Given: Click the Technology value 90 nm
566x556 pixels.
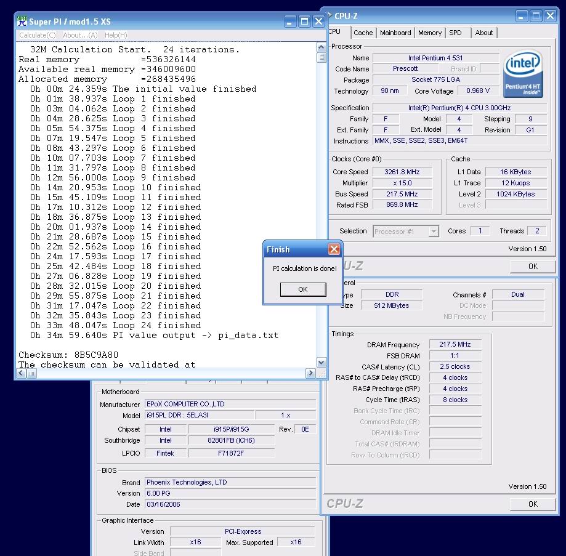Looking at the screenshot, I should 390,91.
